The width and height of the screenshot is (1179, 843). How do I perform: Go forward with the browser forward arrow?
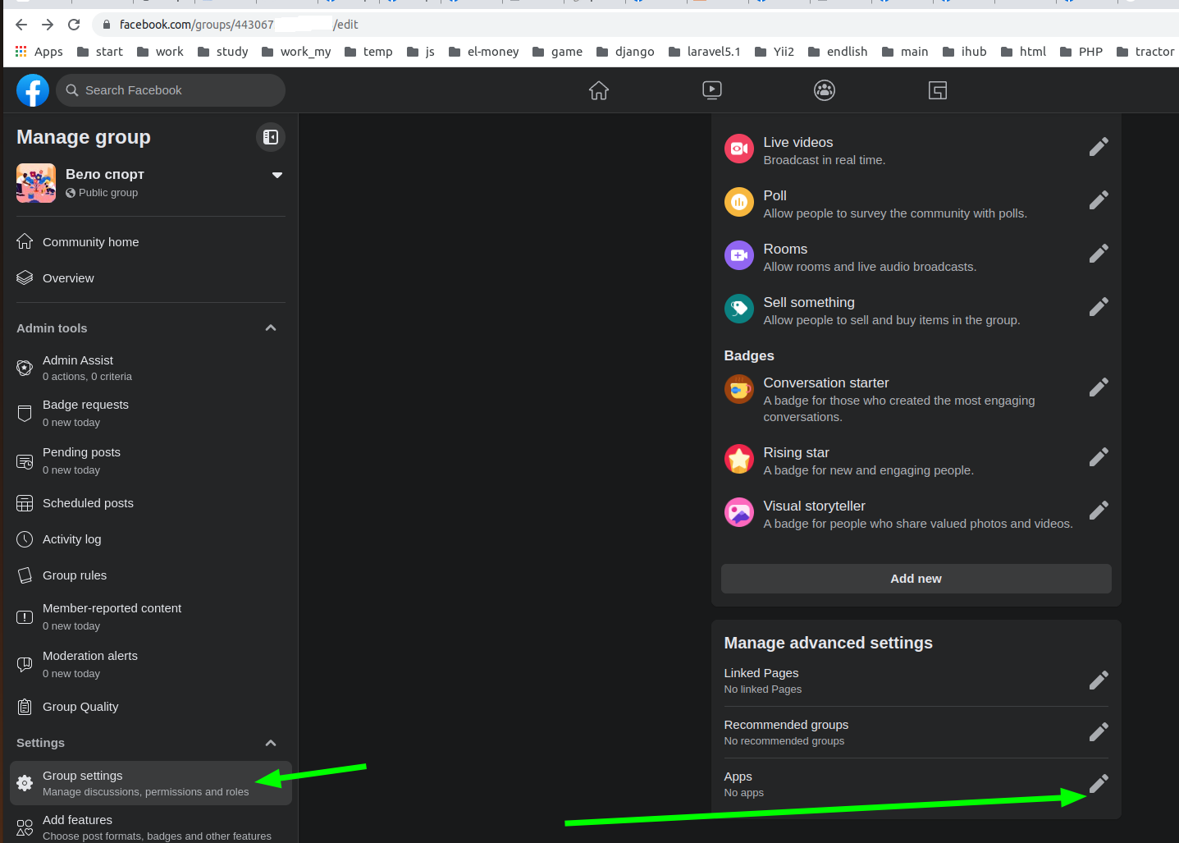click(x=48, y=25)
